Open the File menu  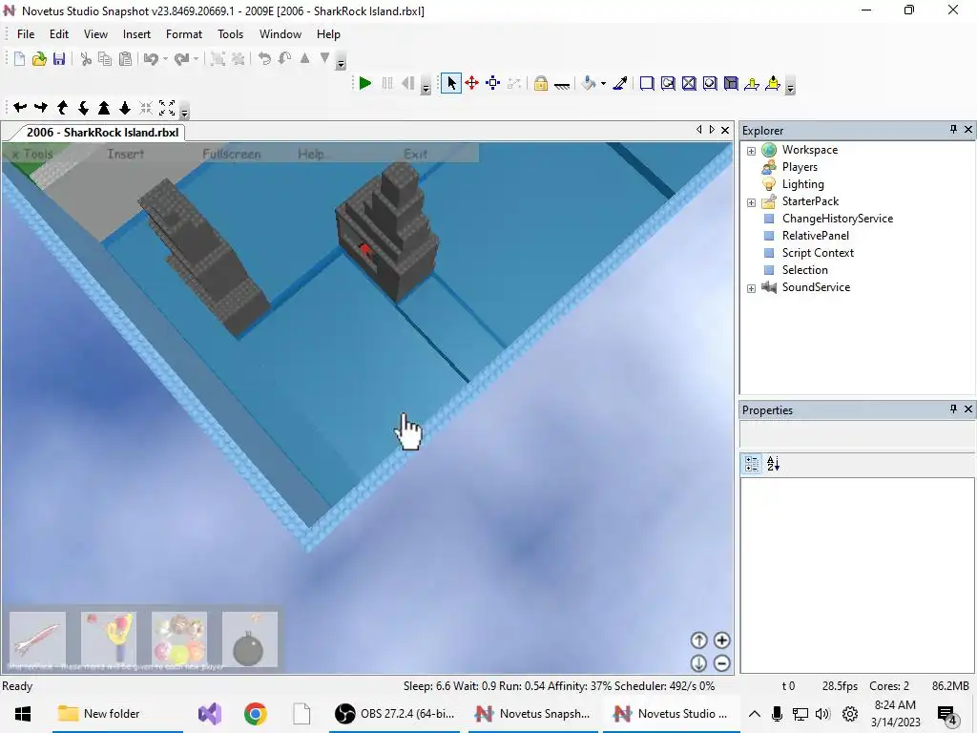tap(26, 34)
